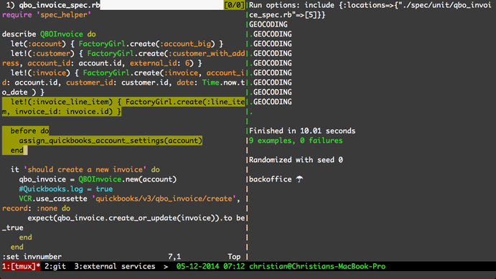This screenshot has height=279, width=496.
Task: Click the '>' separator in tmux status bar
Action: (166, 267)
